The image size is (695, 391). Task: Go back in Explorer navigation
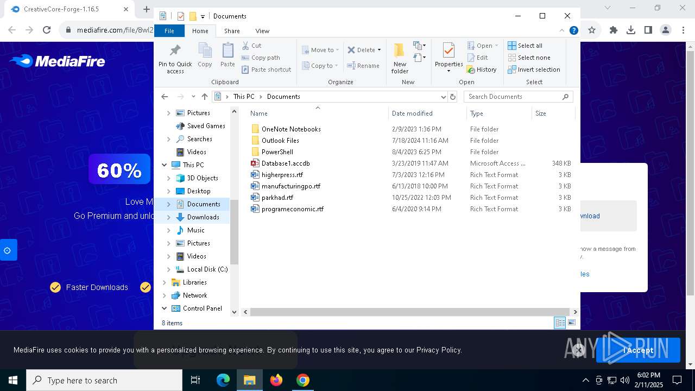tap(165, 97)
